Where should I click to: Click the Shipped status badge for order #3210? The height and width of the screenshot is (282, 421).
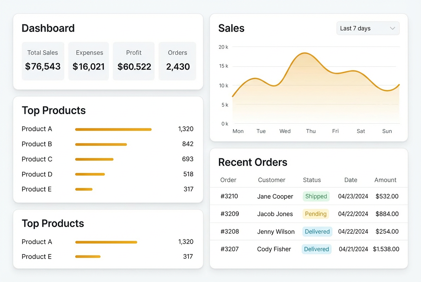316,196
